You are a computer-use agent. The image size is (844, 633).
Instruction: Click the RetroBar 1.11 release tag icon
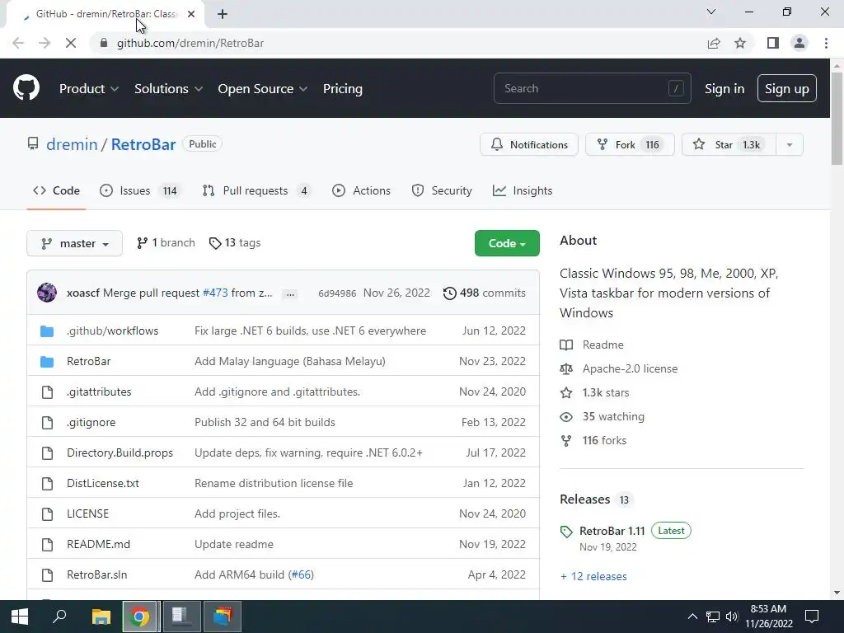coord(566,532)
